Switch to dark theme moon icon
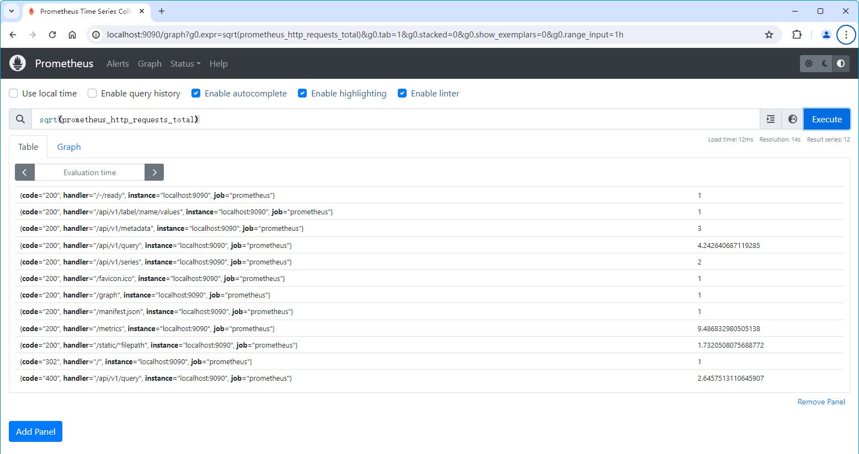Viewport: 859px width, 454px height. pyautogui.click(x=825, y=63)
